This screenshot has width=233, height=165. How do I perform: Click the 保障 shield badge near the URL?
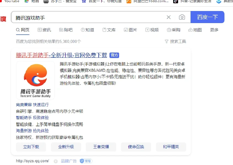86,161
